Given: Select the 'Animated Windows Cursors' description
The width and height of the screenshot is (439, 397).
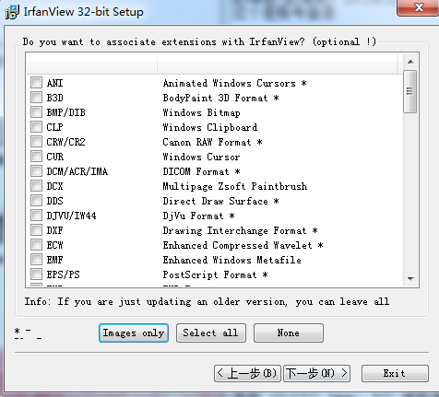Looking at the screenshot, I should click(234, 83).
